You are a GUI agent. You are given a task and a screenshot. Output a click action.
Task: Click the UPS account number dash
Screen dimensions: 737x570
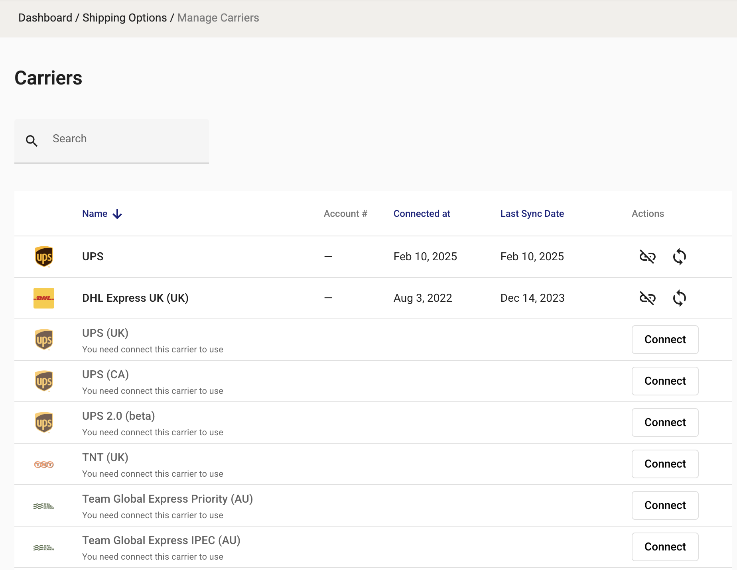coord(328,257)
